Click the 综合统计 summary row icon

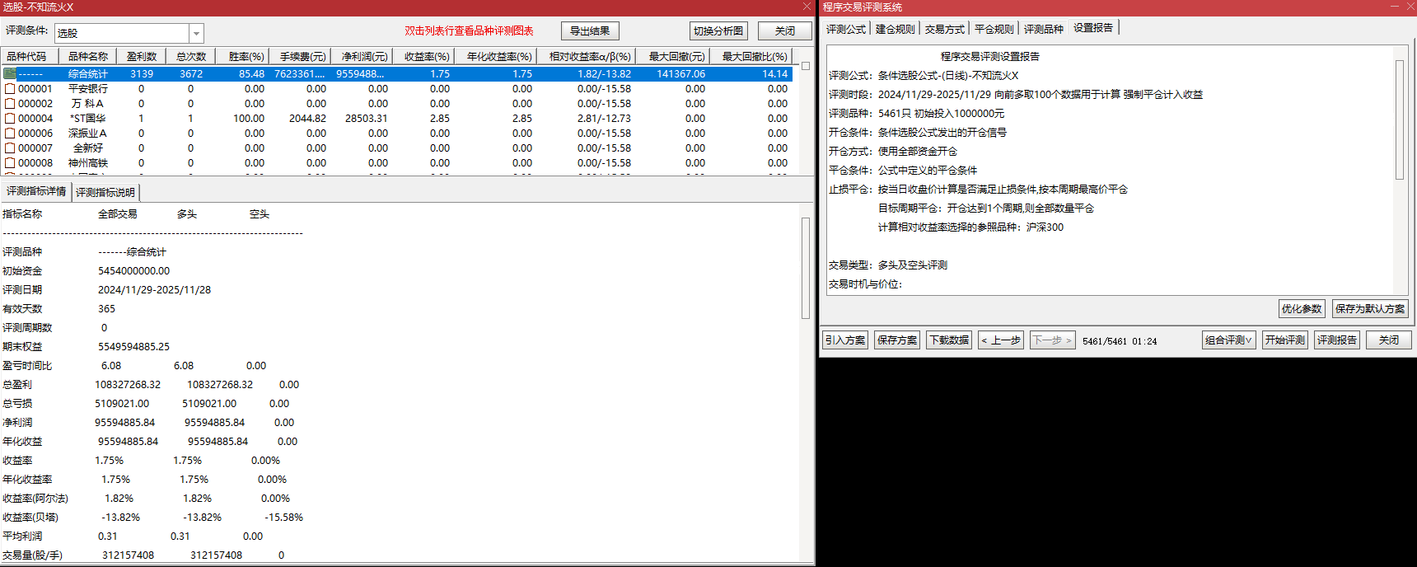[10, 74]
